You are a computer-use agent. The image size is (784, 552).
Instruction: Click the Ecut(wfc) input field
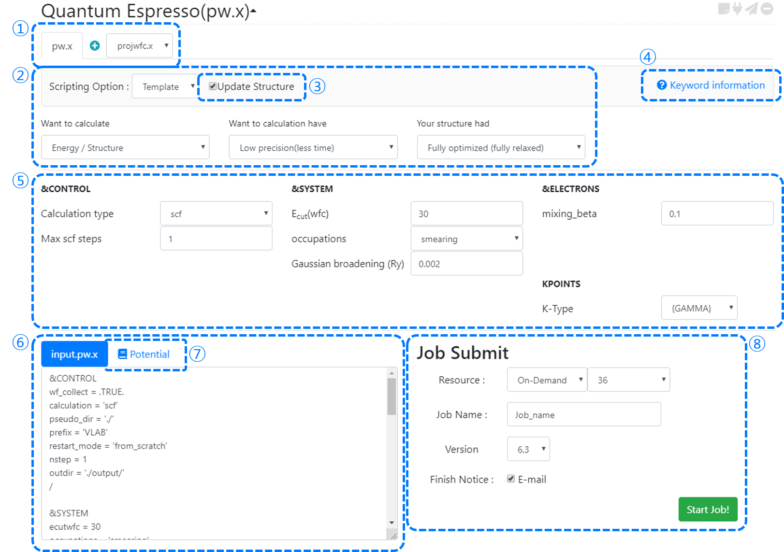pos(466,213)
